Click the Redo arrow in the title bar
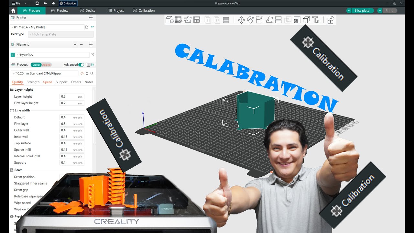This screenshot has height=233, width=414. pos(53,3)
